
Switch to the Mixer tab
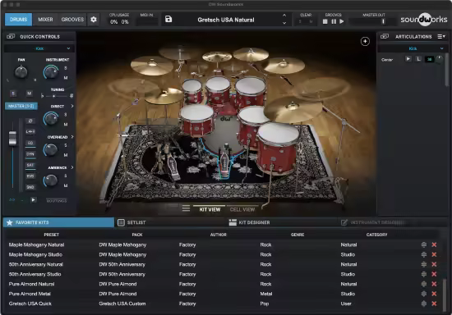(45, 19)
